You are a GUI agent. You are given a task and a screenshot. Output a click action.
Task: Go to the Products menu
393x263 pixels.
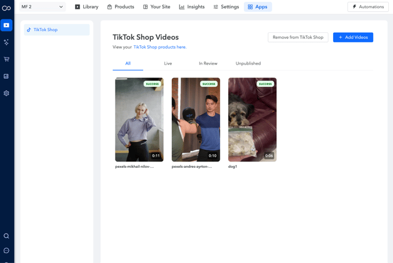coord(121,7)
